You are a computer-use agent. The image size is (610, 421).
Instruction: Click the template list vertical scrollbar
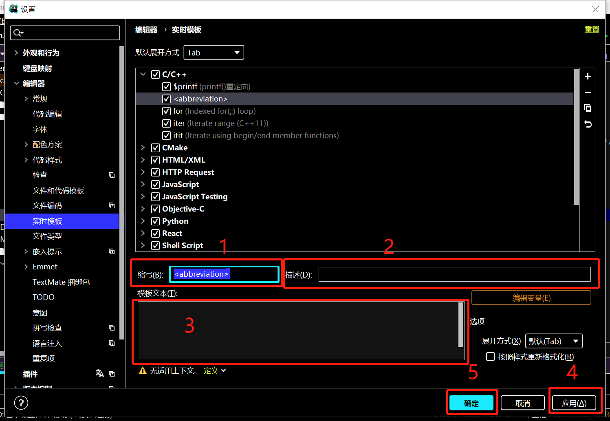point(577,137)
